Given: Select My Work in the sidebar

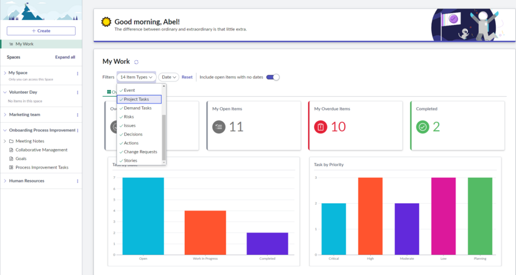Looking at the screenshot, I should click(41, 44).
